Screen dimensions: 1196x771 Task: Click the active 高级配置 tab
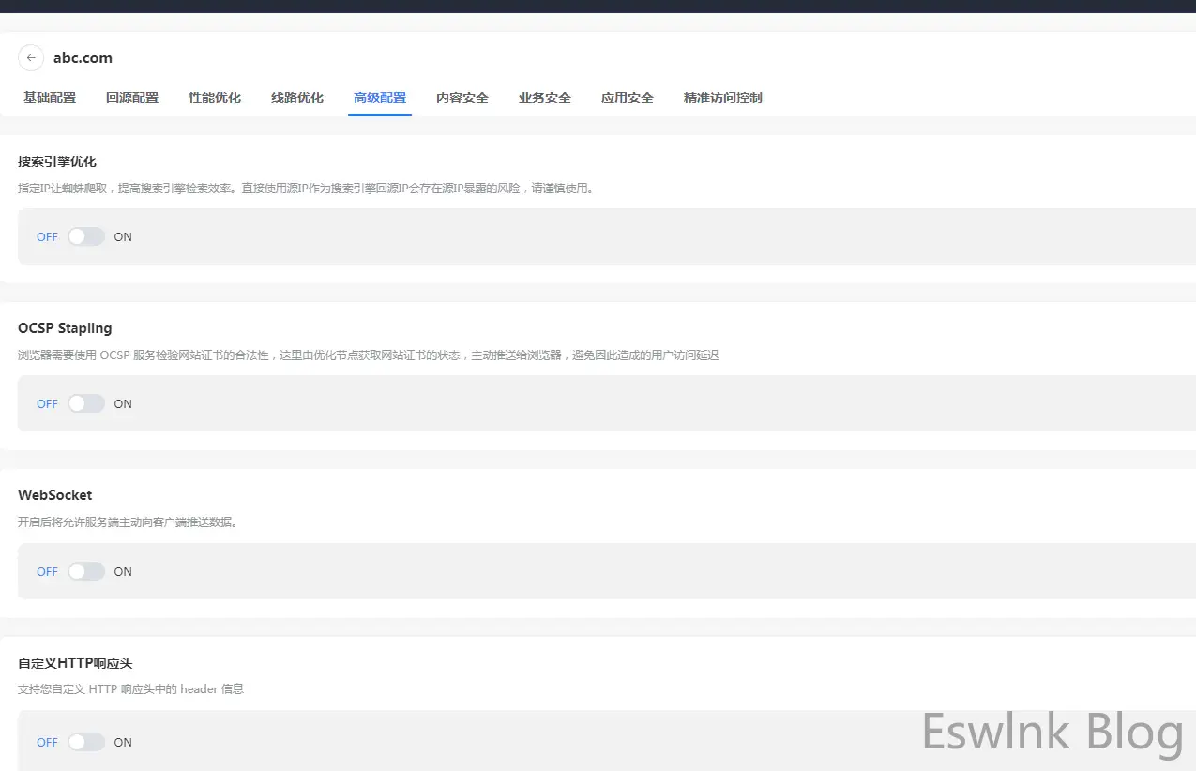(x=380, y=98)
